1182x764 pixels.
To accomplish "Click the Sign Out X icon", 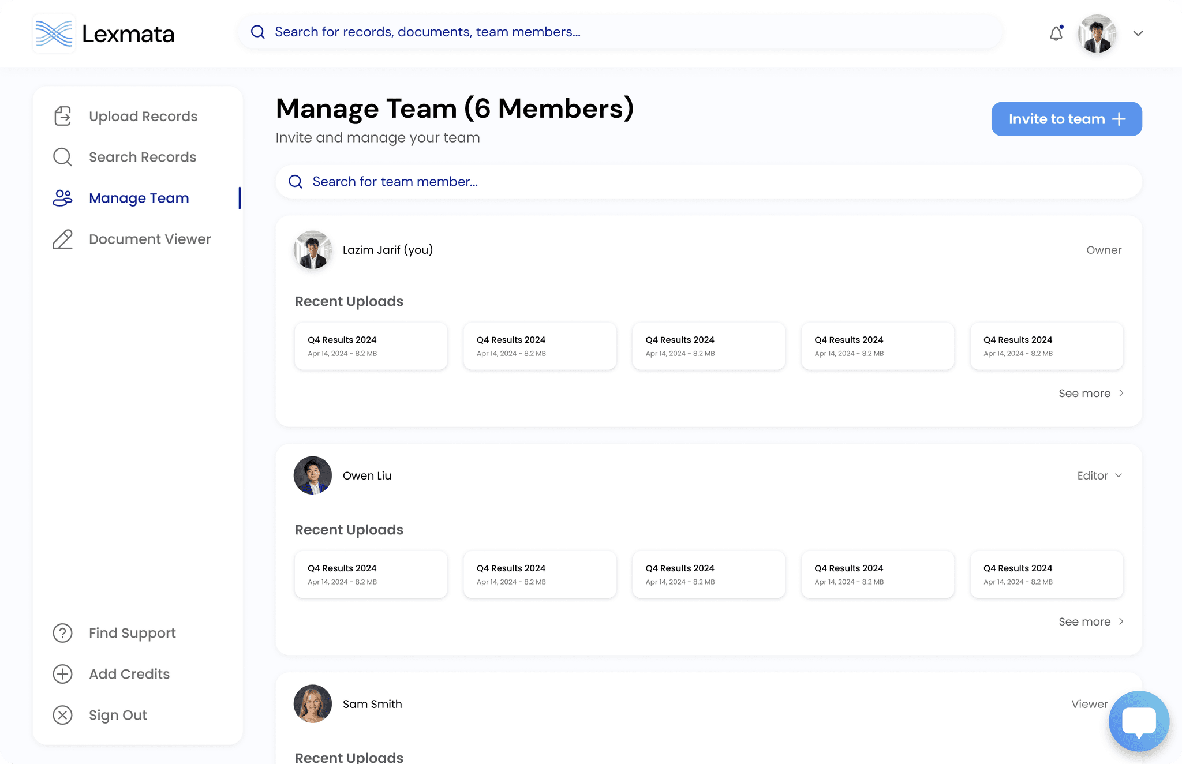I will pos(62,715).
